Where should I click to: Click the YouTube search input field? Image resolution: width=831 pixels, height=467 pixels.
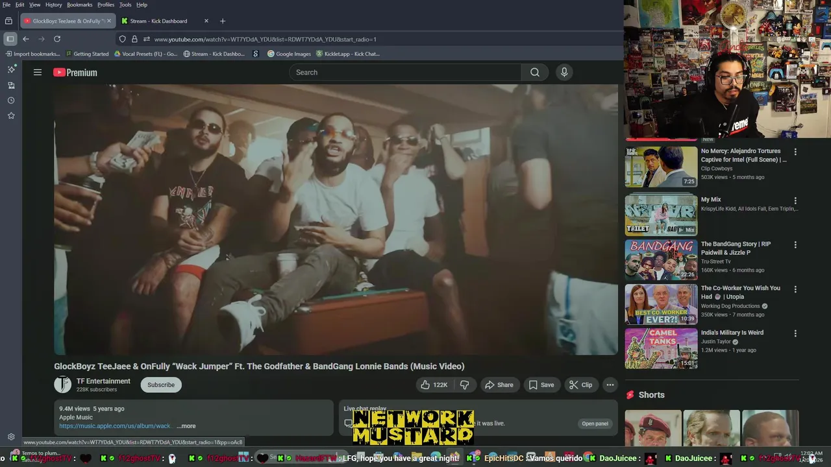[405, 73]
